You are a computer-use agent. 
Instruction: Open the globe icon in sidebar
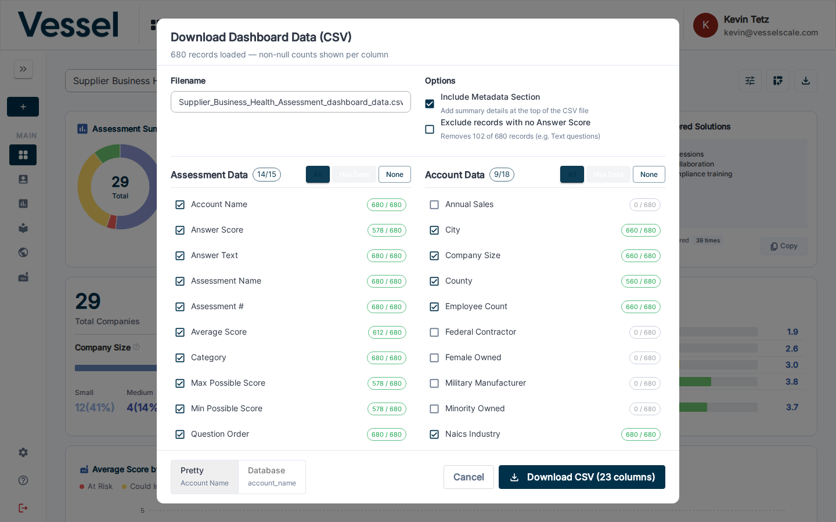(23, 252)
